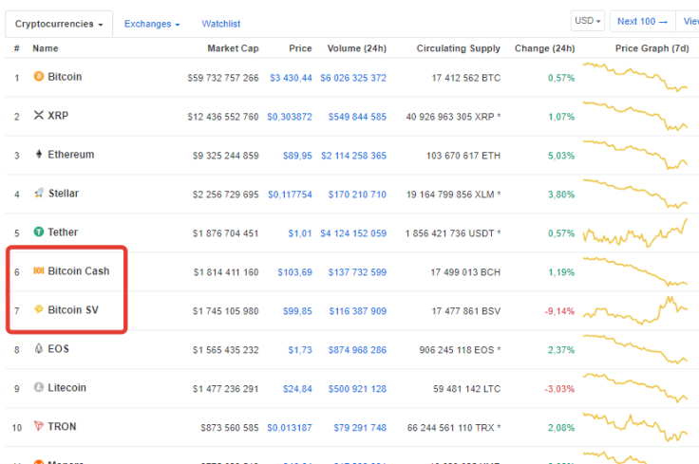Click supply 103 670 617 ETH

click(463, 156)
